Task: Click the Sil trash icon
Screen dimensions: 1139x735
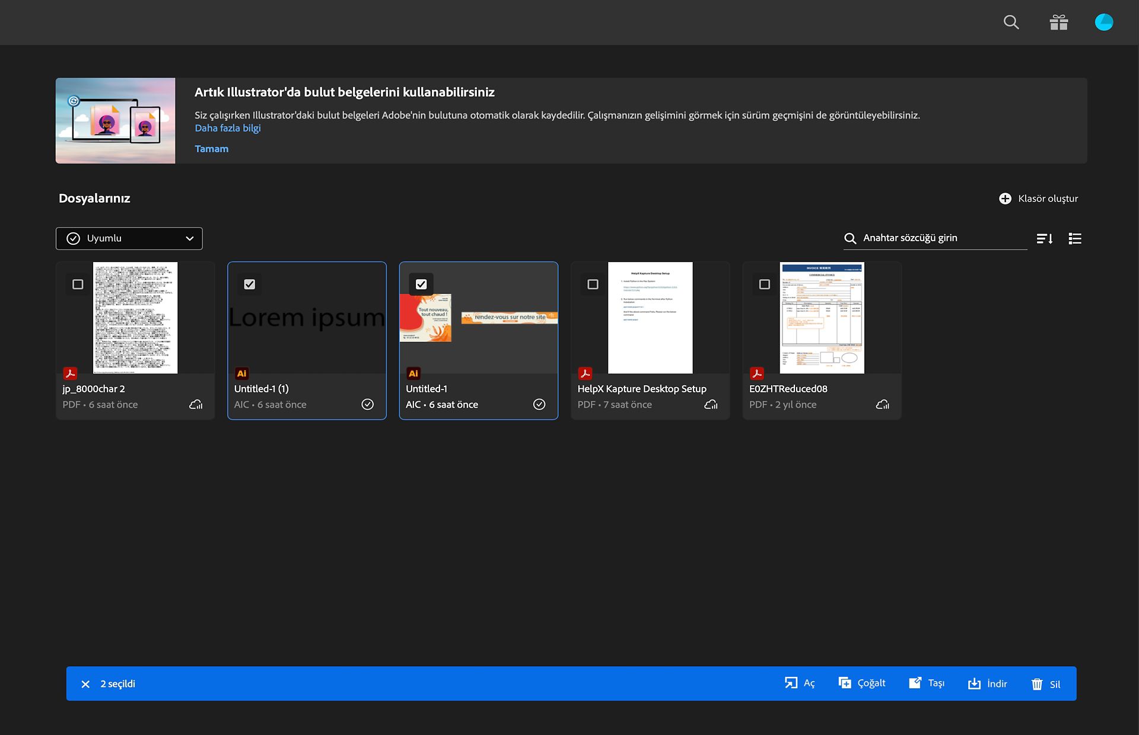Action: coord(1037,684)
